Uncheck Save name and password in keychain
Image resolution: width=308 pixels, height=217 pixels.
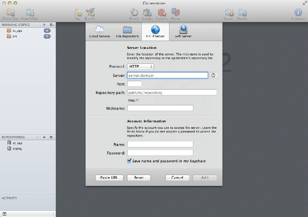(129, 161)
